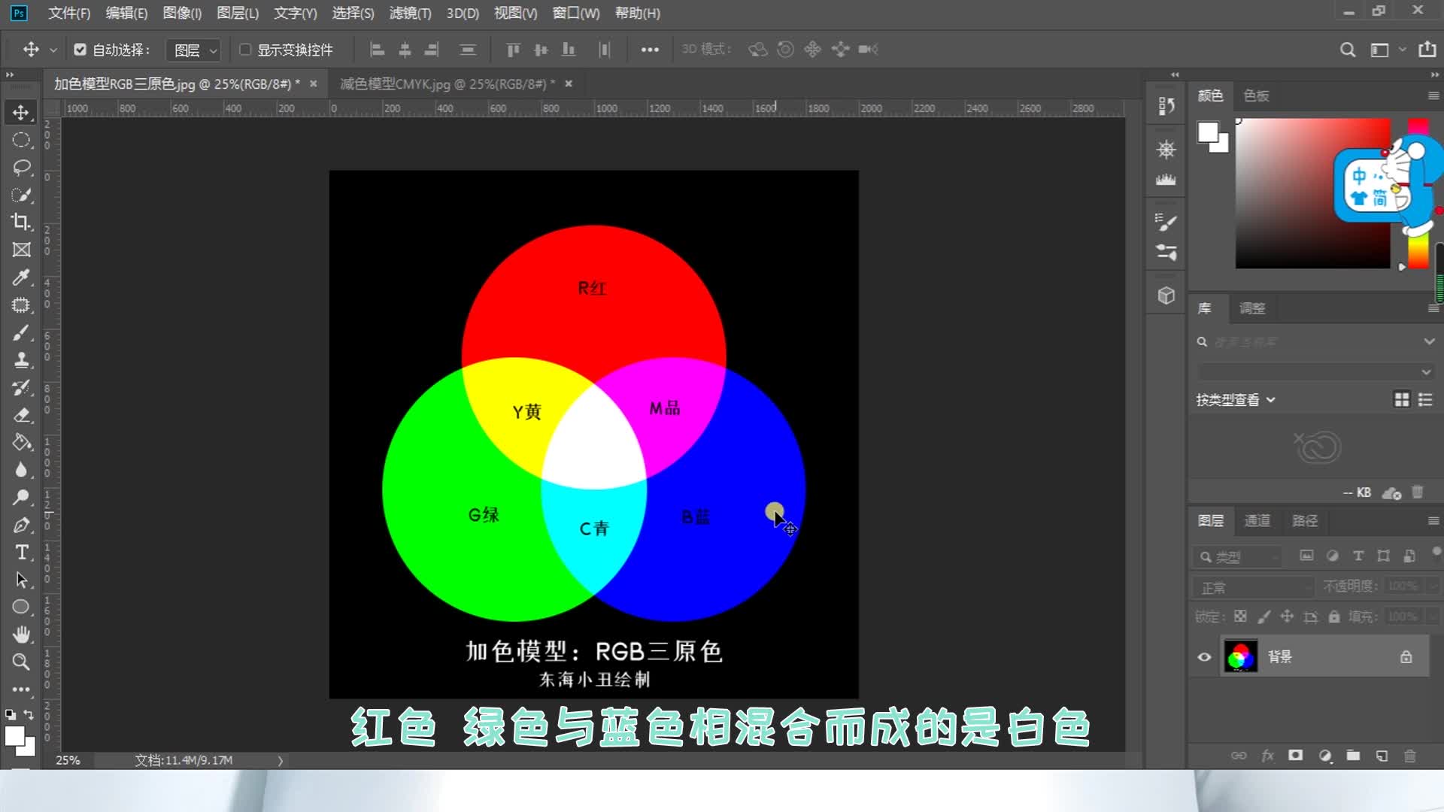Open the 图层 auto-select dropdown
The image size is (1444, 812).
195,50
